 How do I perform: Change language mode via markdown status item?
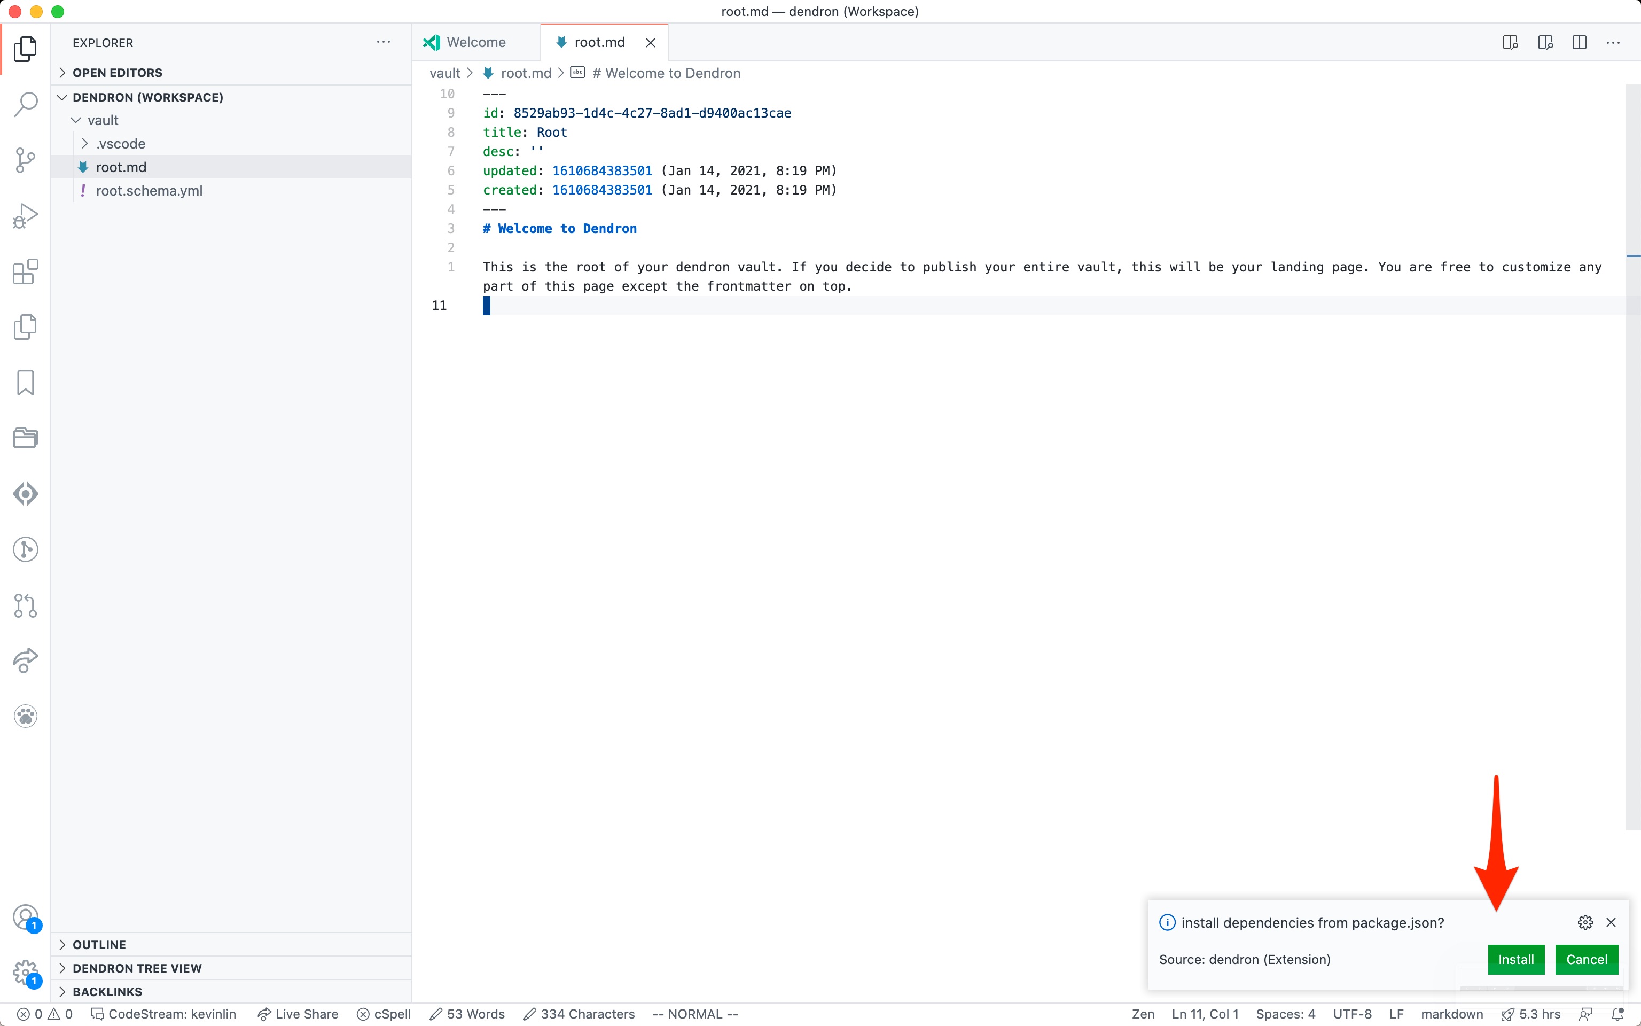1452,1014
